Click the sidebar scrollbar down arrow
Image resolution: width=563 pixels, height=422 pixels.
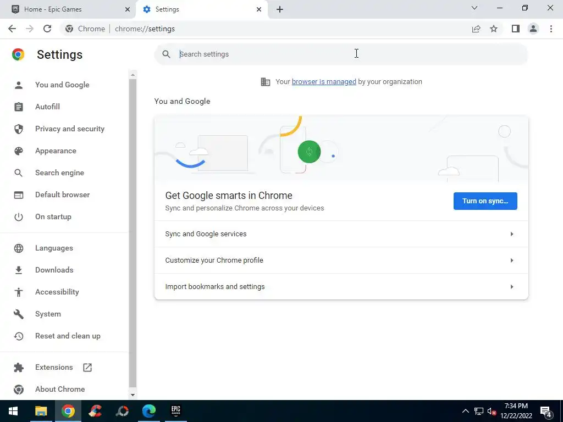point(133,395)
